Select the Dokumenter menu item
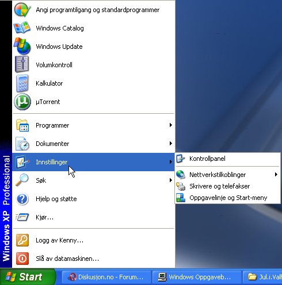The height and width of the screenshot is (285, 282). [93, 144]
